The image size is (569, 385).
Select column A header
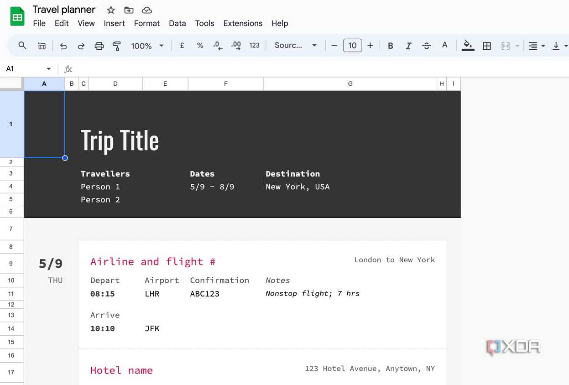tap(44, 84)
